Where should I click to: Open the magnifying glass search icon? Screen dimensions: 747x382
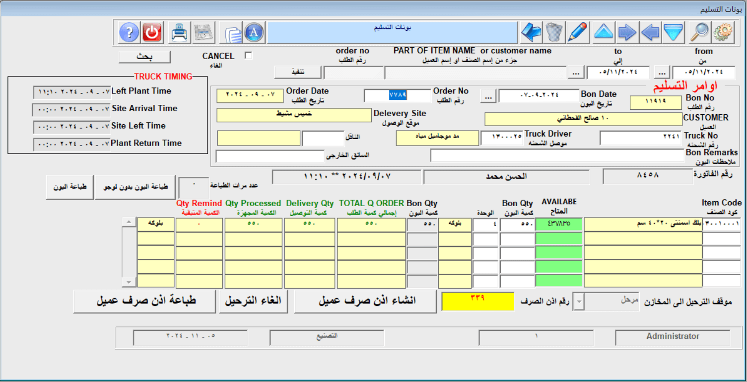click(699, 33)
